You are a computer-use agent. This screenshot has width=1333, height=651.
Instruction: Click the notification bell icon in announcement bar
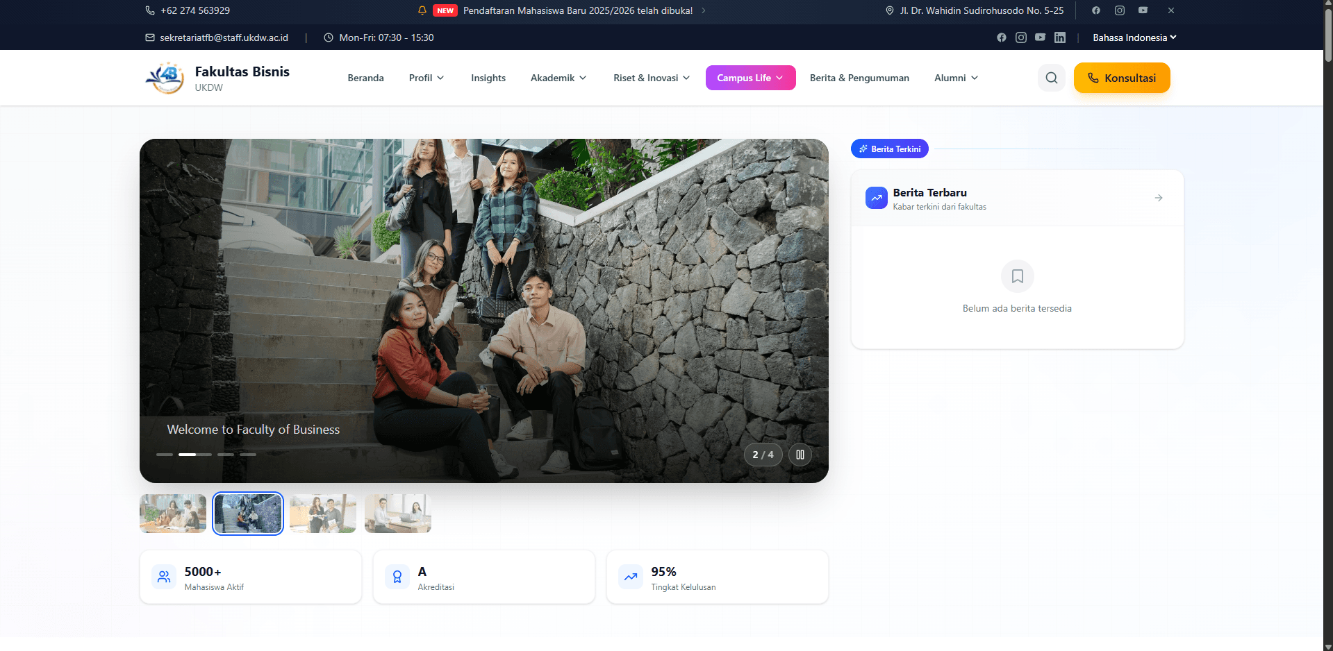[x=422, y=10]
